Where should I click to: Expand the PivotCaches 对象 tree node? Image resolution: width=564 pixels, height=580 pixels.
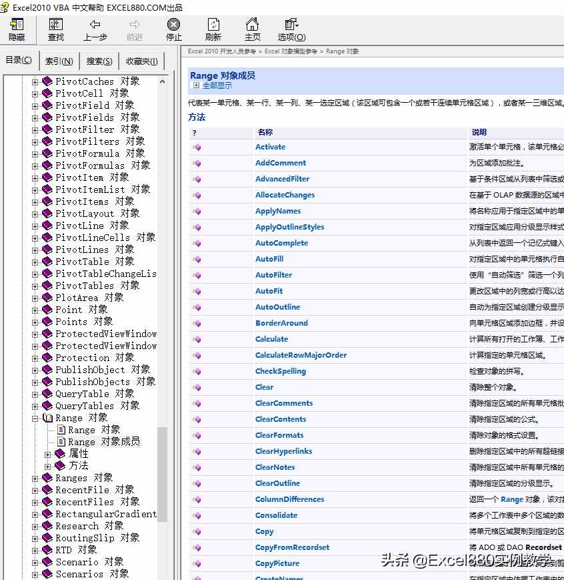35,82
